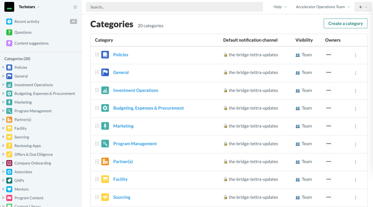
Task: Click the Sourcing megaphone icon in the table
Action: click(x=105, y=197)
